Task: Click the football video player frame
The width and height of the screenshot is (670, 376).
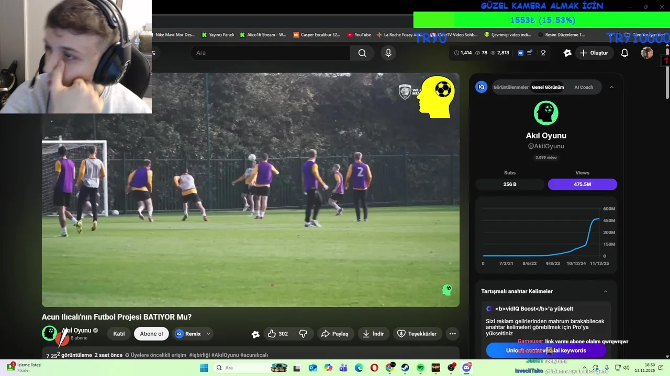Action: [251, 190]
